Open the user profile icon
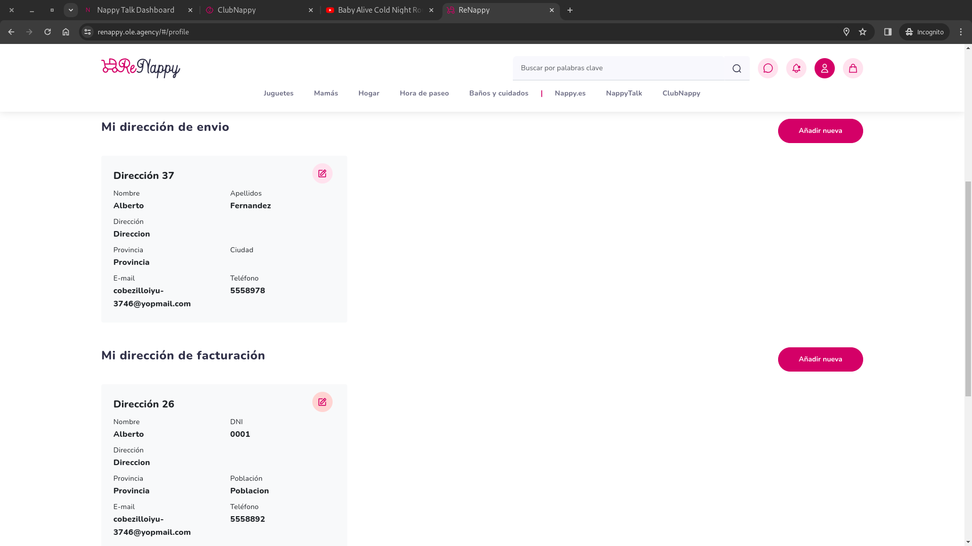The image size is (972, 546). pos(824,68)
